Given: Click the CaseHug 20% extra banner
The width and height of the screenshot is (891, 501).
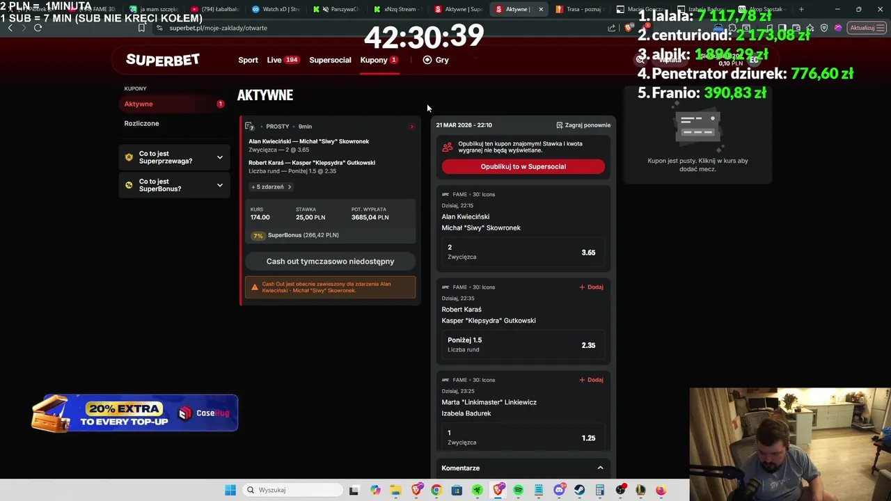Looking at the screenshot, I should [x=134, y=413].
